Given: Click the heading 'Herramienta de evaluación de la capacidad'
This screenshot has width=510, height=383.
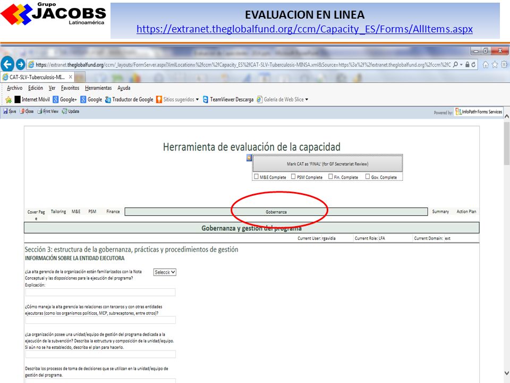Looking at the screenshot, I should tap(252, 147).
